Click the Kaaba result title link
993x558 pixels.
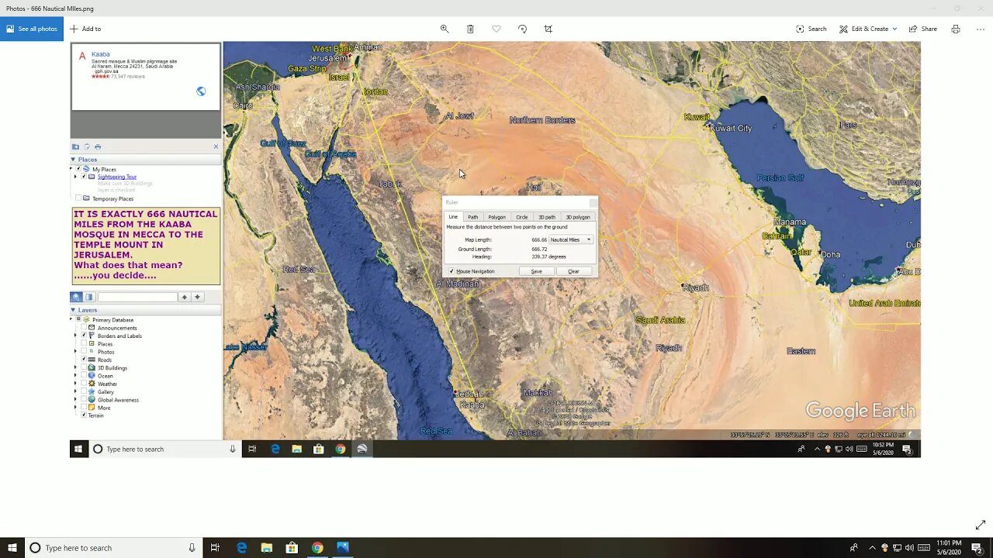tap(101, 54)
